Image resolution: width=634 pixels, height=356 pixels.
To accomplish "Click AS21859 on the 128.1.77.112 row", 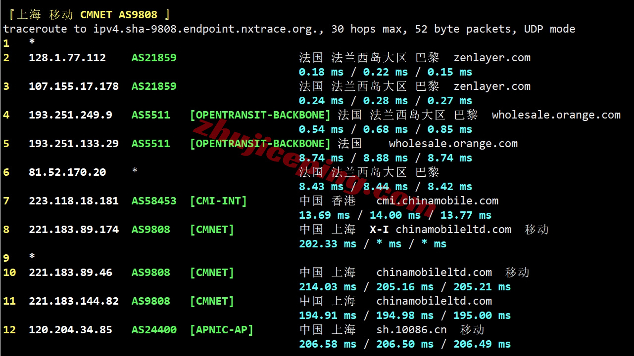I will [x=154, y=58].
